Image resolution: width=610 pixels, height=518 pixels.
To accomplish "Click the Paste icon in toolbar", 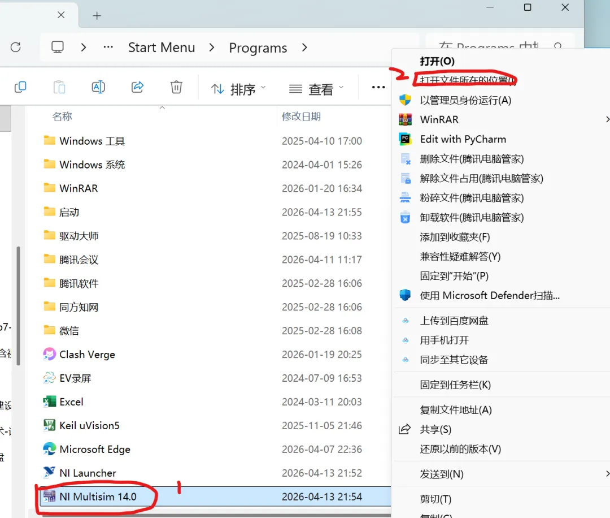I will 59,87.
